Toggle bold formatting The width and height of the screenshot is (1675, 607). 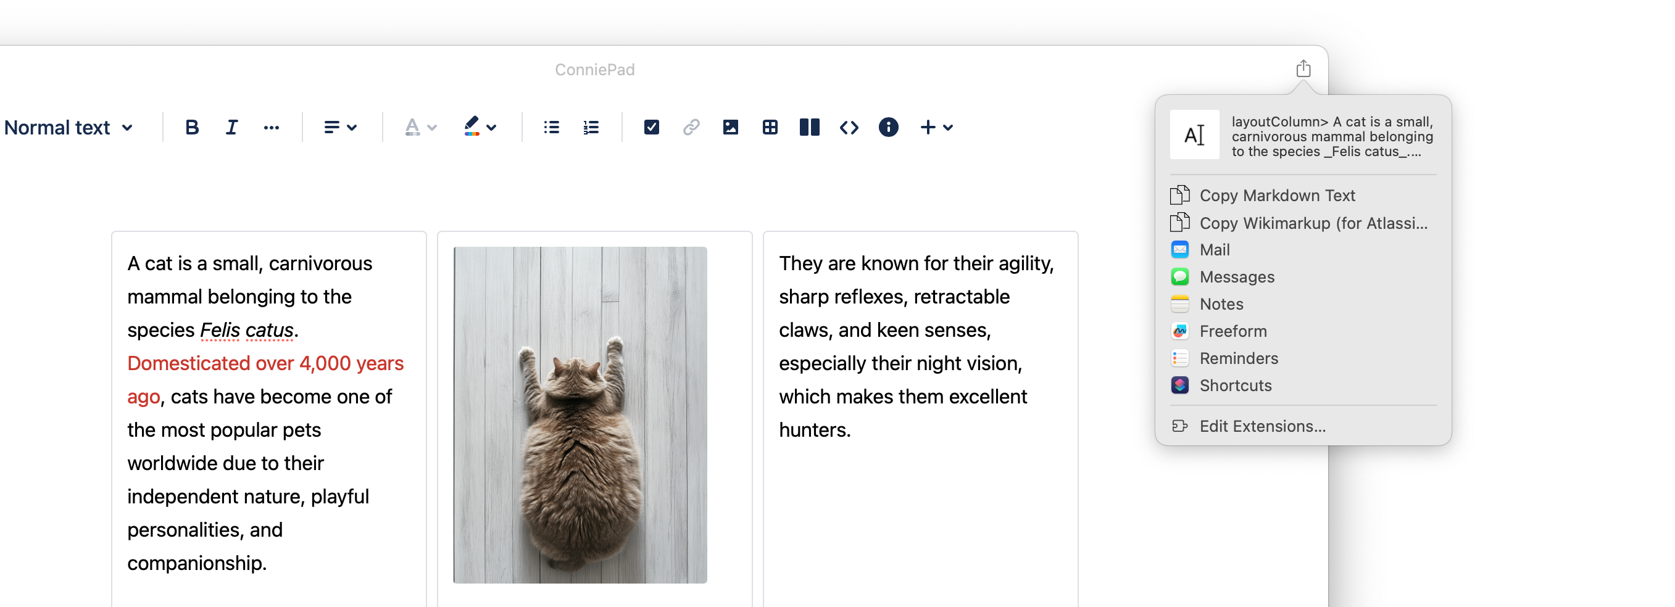coord(192,127)
